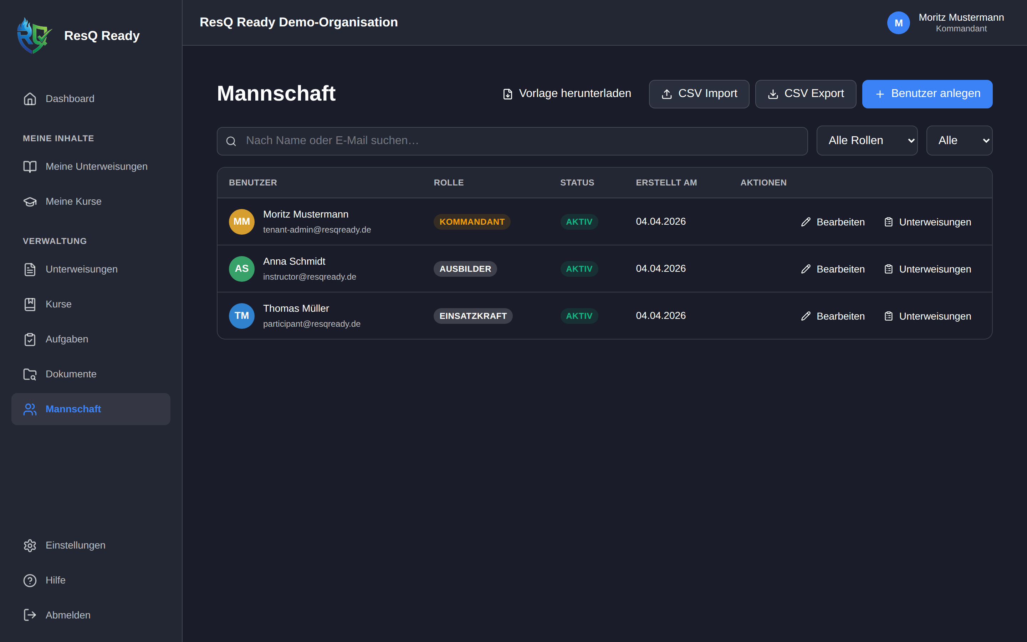1027x642 pixels.
Task: Click the Aufgaben clipboard icon
Action: pyautogui.click(x=30, y=339)
